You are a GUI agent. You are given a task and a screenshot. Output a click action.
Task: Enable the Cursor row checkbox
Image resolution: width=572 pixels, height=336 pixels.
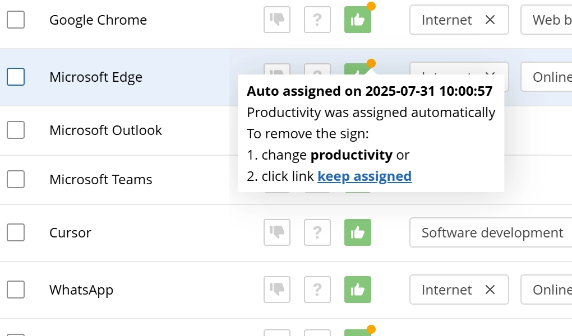(x=16, y=232)
